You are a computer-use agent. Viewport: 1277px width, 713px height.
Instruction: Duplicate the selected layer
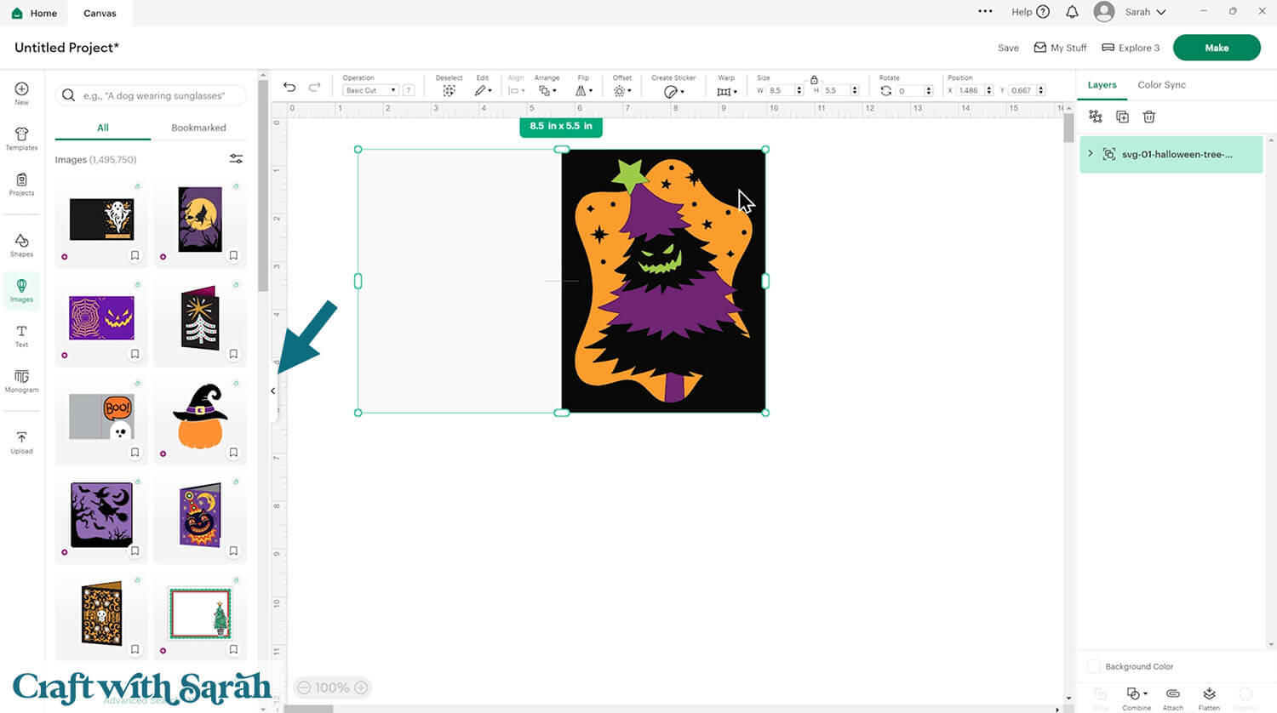[x=1122, y=117]
